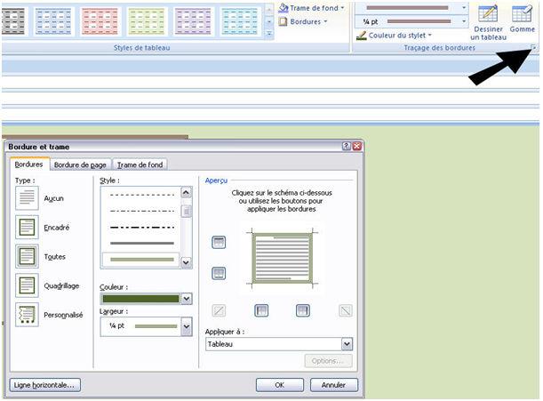Switch to the Bordures tab
543x401 pixels.
(x=29, y=164)
